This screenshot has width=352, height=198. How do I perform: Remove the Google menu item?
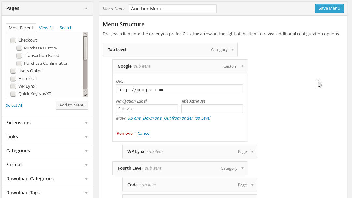point(125,134)
